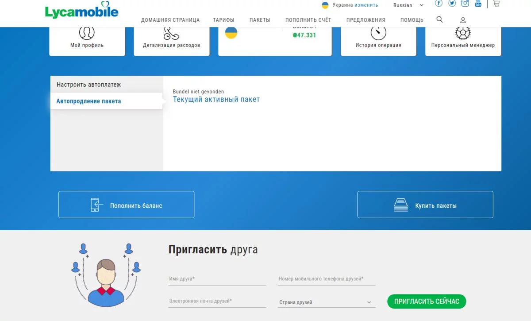Open the user account icon
Image resolution: width=531 pixels, height=321 pixels.
[x=463, y=20]
